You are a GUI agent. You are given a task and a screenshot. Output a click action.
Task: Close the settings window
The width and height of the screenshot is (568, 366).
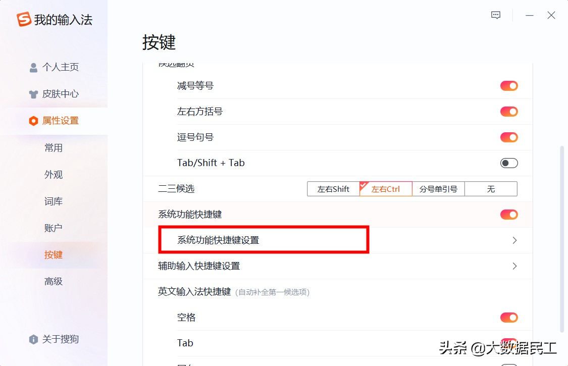(551, 15)
